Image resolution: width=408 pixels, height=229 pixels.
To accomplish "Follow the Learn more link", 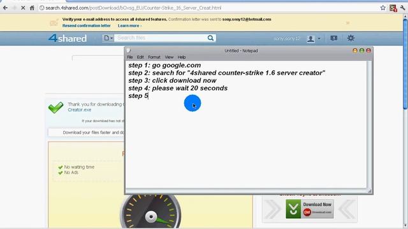I will [x=129, y=25].
